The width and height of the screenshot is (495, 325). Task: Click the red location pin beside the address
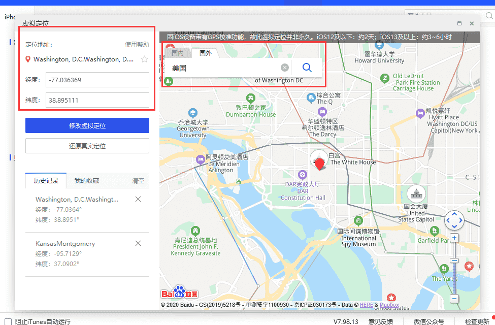(x=28, y=59)
